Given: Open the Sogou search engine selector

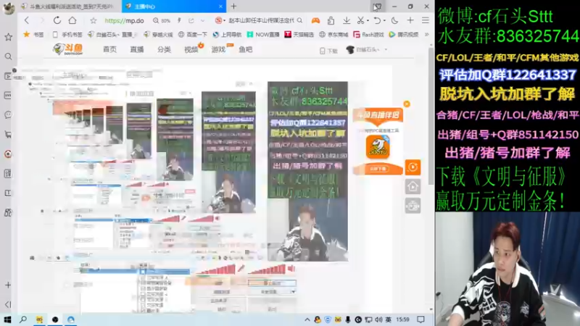Looking at the screenshot, I should tap(220, 21).
